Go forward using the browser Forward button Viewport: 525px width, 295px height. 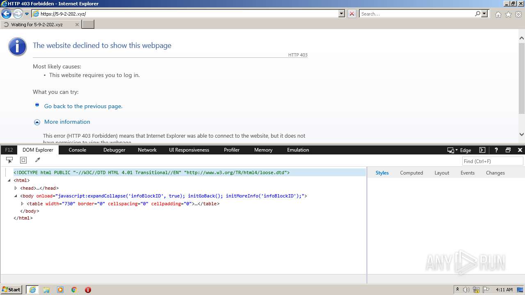point(17,14)
